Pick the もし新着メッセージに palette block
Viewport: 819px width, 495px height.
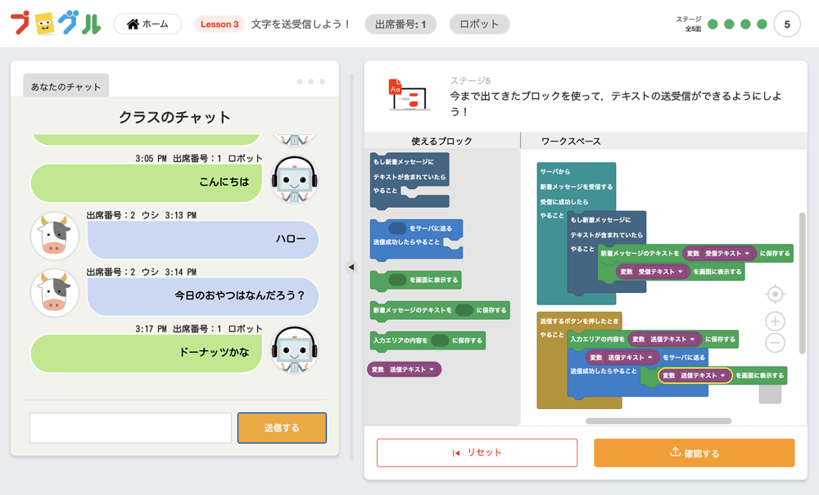click(409, 181)
